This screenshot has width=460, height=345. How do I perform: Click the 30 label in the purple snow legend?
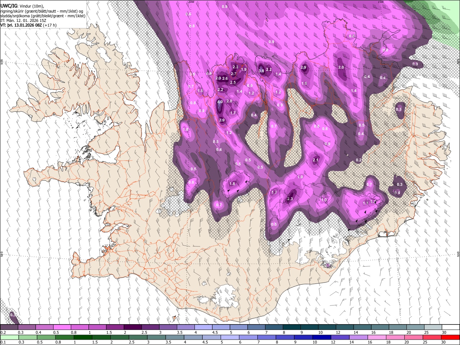pos(444,332)
